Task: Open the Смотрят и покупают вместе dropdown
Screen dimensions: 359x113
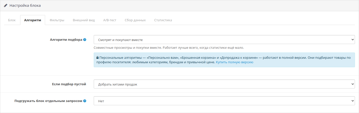Action: coord(224,39)
